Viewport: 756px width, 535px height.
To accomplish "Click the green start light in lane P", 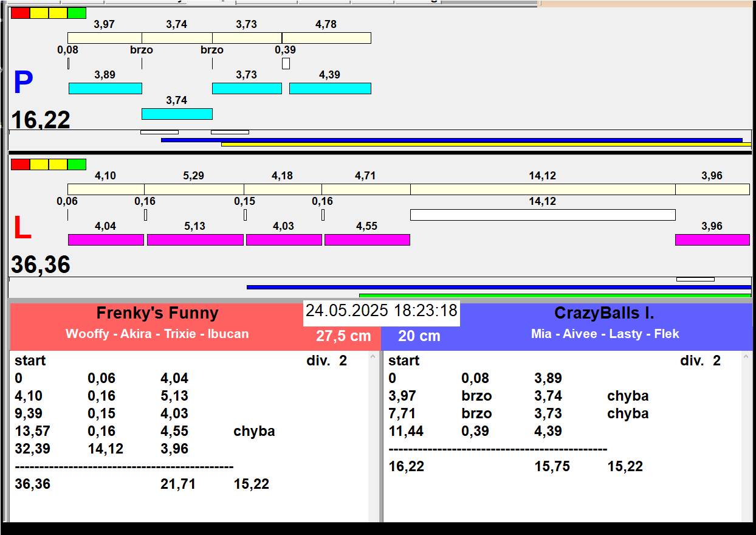I will (x=77, y=13).
